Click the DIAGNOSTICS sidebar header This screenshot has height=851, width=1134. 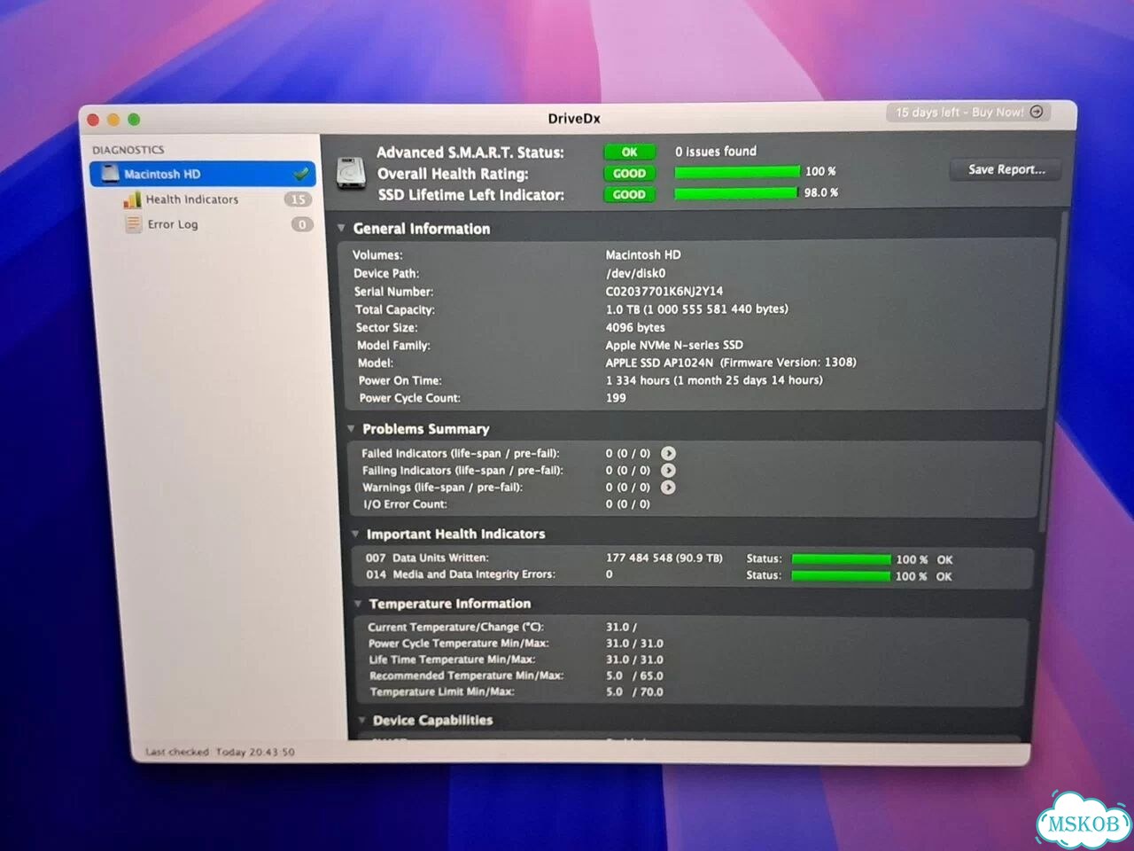(128, 150)
